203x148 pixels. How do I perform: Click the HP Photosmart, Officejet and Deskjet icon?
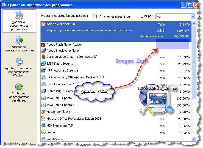pos(43,77)
